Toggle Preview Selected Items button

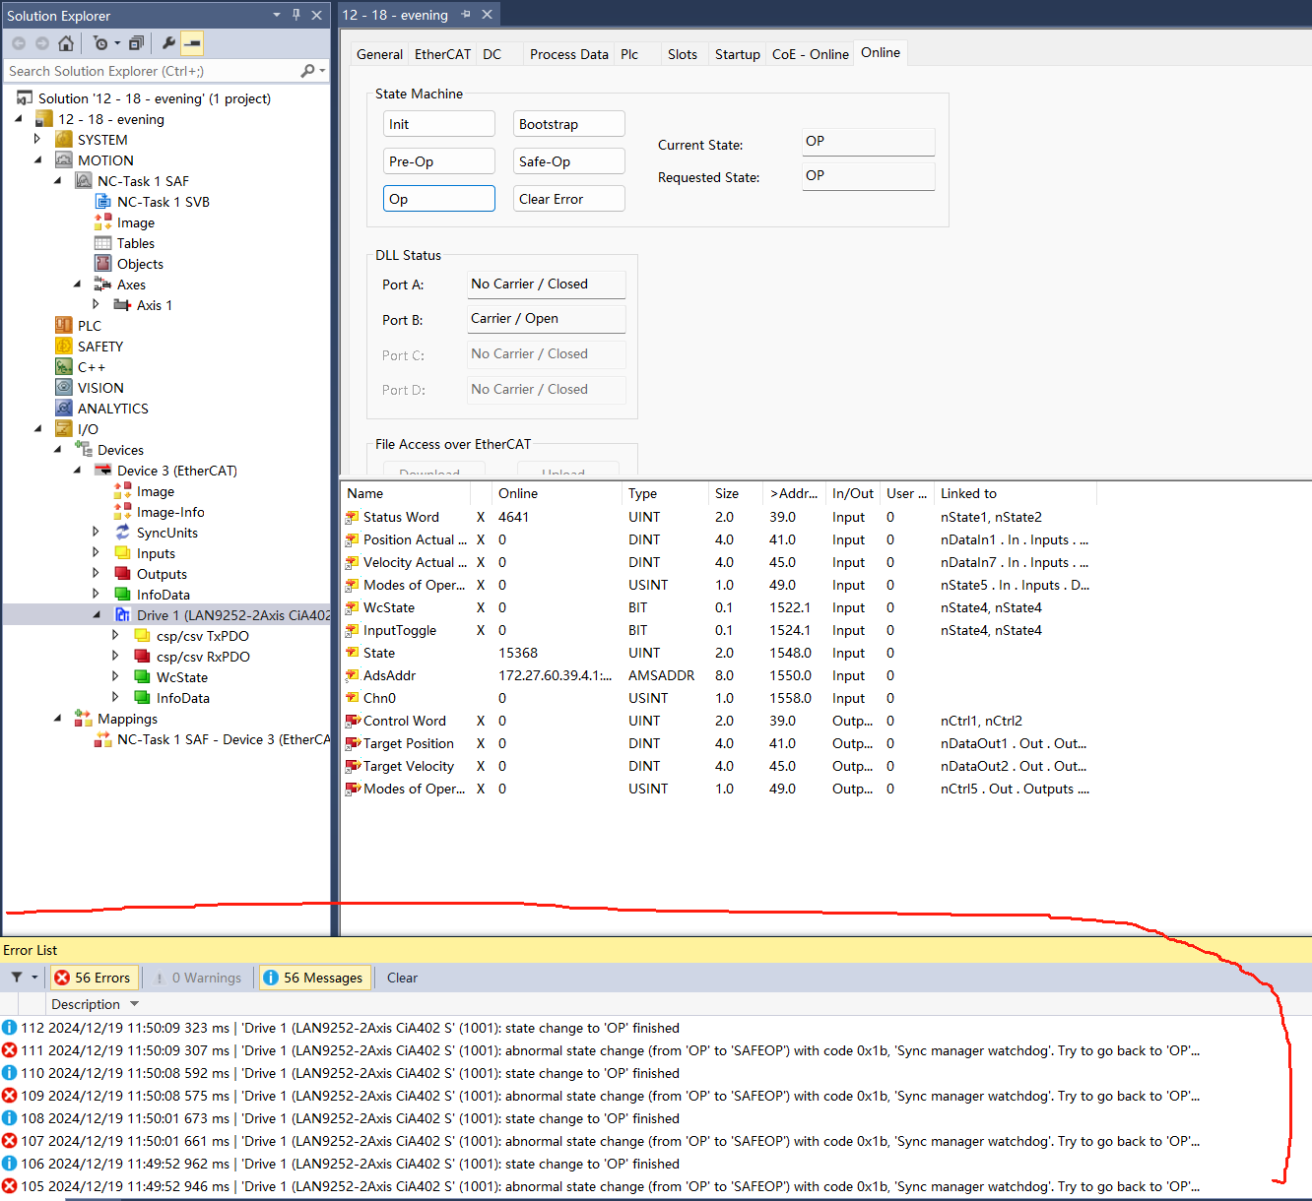coord(193,43)
